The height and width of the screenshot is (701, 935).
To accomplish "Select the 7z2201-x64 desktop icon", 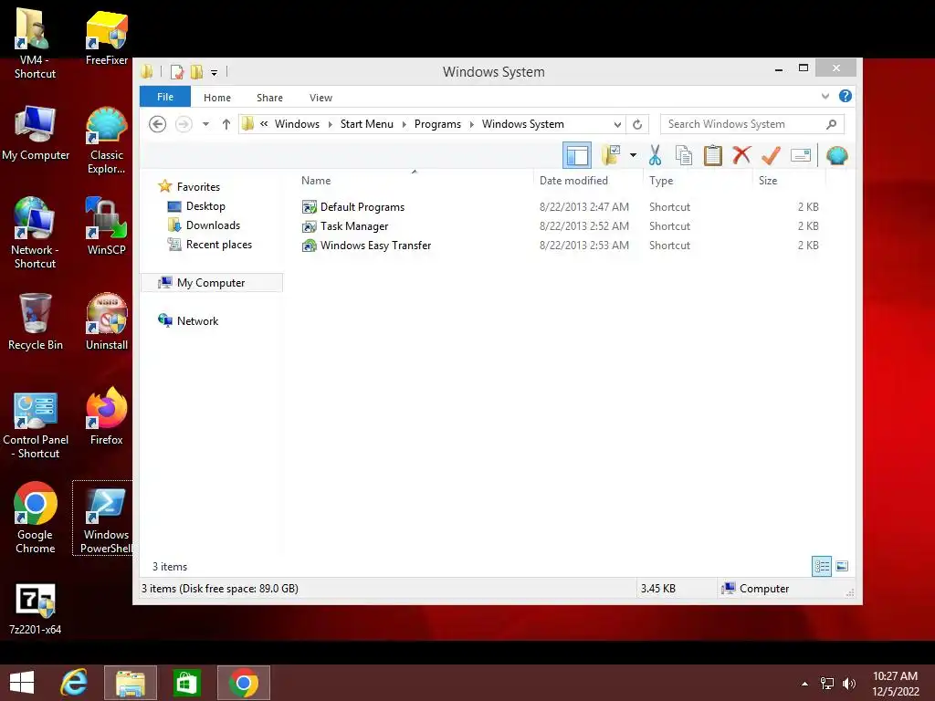I will [36, 609].
